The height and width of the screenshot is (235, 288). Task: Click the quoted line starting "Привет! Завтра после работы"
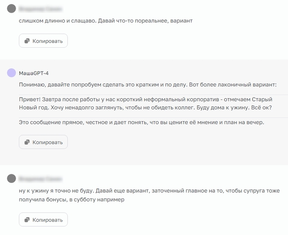point(145,99)
